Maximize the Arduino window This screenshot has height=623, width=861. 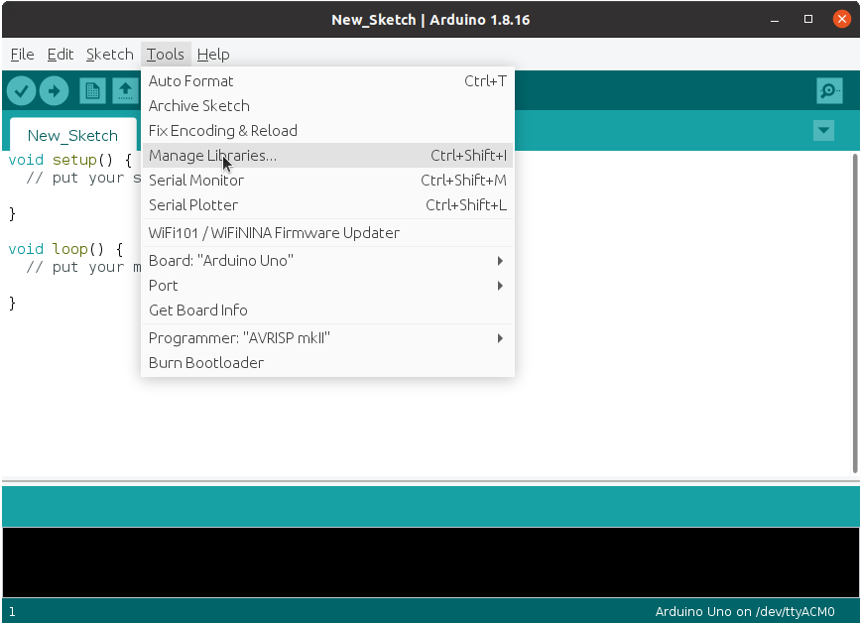tap(808, 19)
